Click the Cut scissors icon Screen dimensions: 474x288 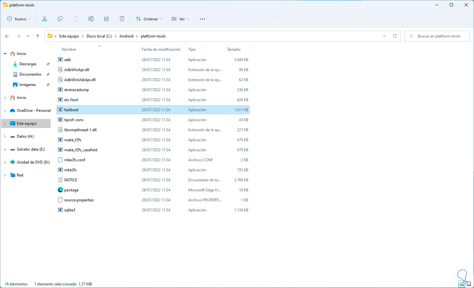[45, 19]
